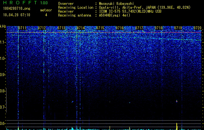Click the 0.9 kHz frequency axis label

point(3,75)
